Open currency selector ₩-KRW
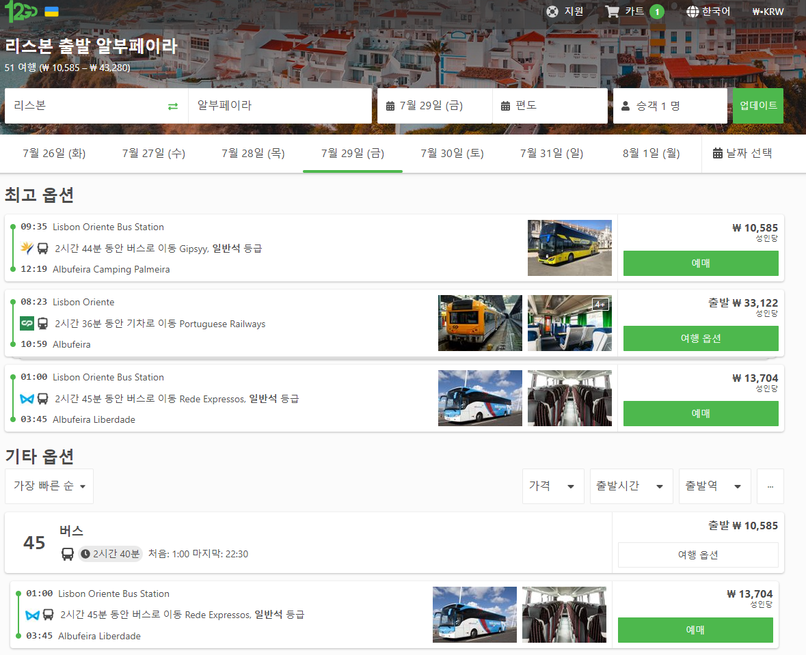Image resolution: width=806 pixels, height=655 pixels. pyautogui.click(x=768, y=12)
